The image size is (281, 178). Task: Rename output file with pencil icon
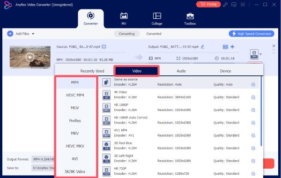coord(202,46)
